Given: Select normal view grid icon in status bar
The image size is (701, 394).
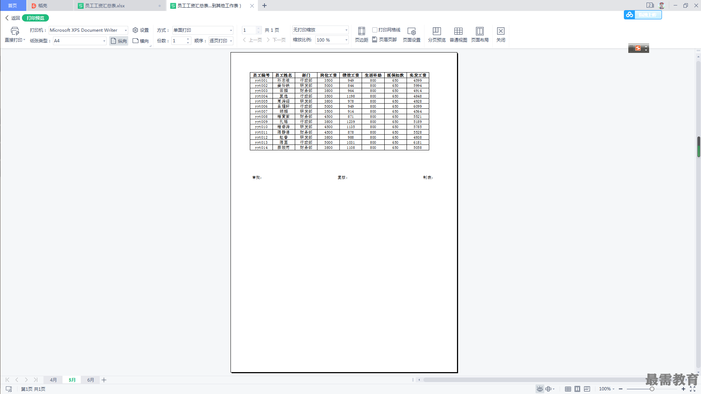Looking at the screenshot, I should coord(568,389).
